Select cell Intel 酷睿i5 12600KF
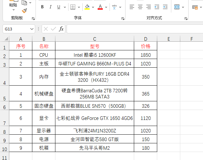203x160 pixels. point(95,55)
